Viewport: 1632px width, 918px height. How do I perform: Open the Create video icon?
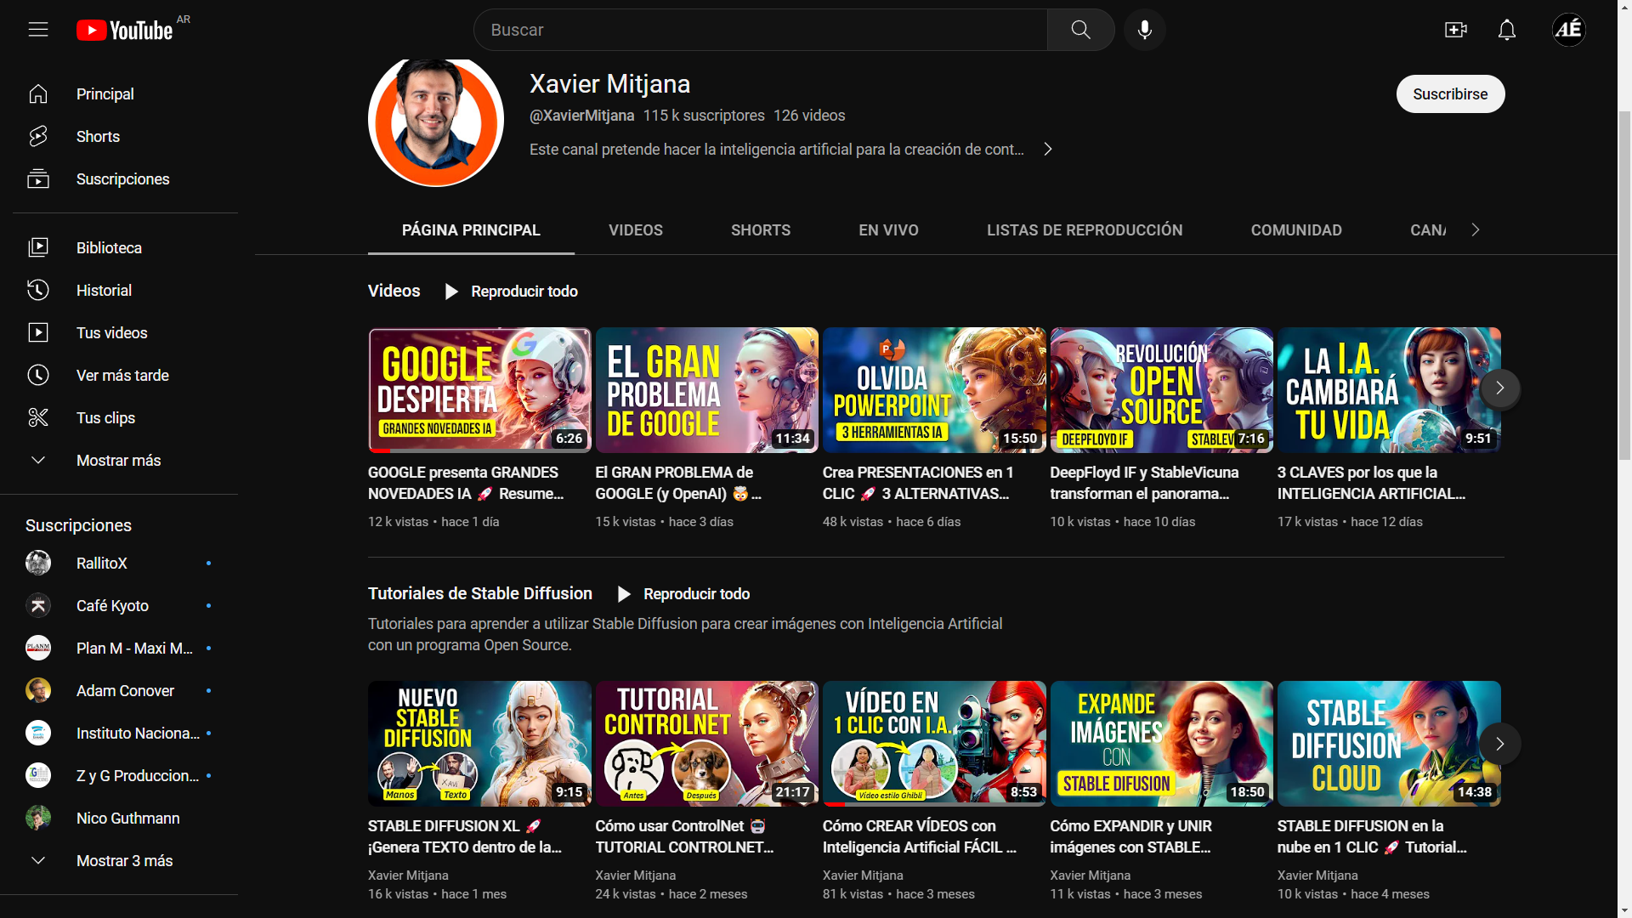click(x=1455, y=30)
